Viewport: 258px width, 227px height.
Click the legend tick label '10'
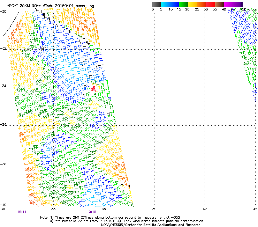point(170,9)
